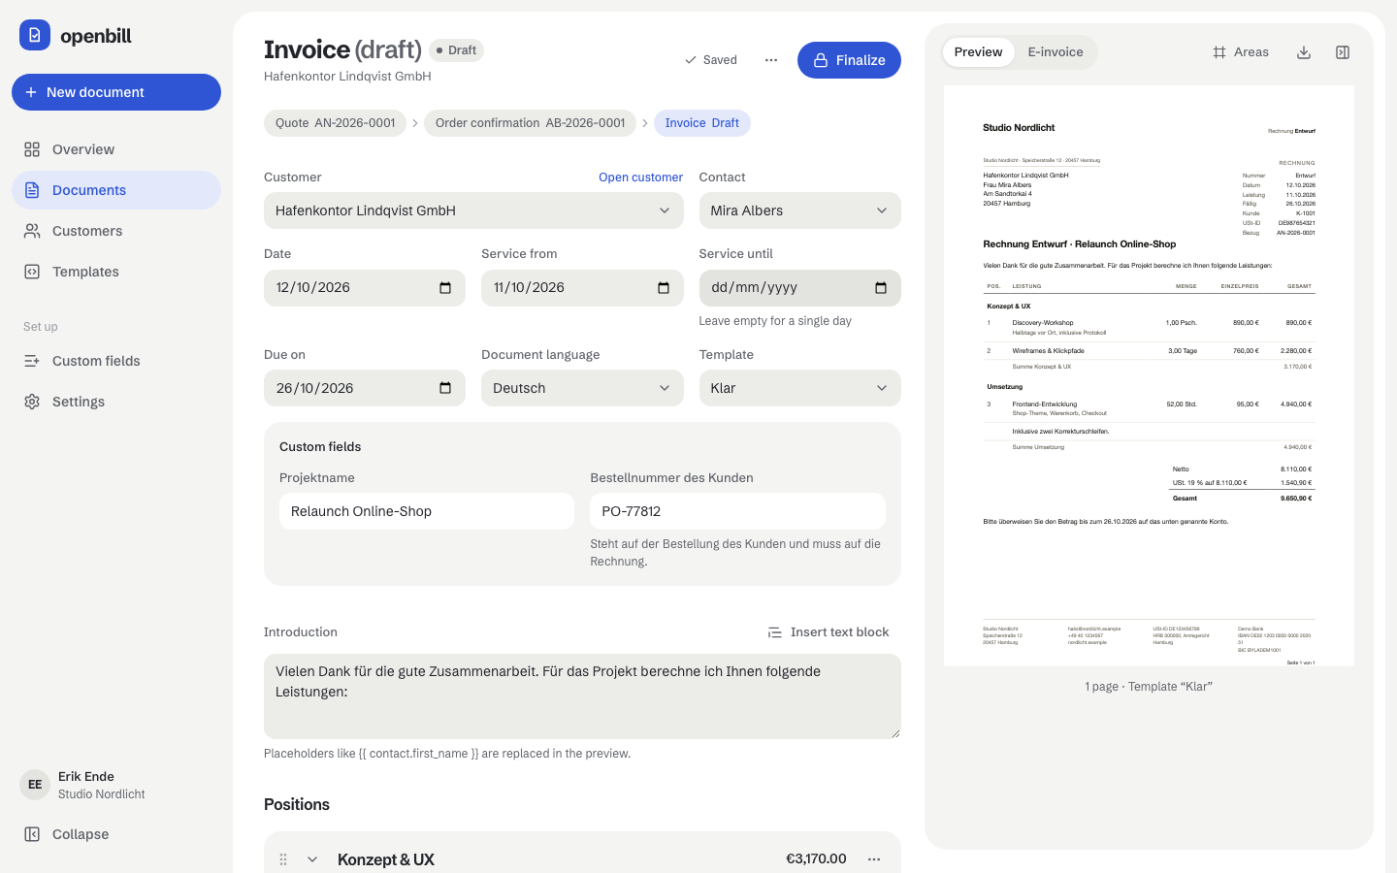The height and width of the screenshot is (873, 1397).
Task: Open Quote AN-2026-0001
Action: point(335,123)
